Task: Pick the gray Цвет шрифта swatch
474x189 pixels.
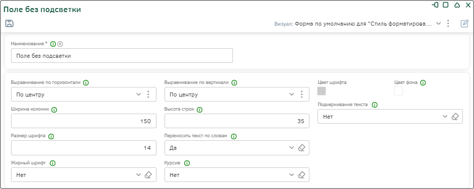Action: 322,91
